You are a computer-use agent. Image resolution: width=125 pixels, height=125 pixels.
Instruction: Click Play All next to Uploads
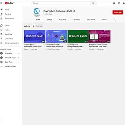38,26
